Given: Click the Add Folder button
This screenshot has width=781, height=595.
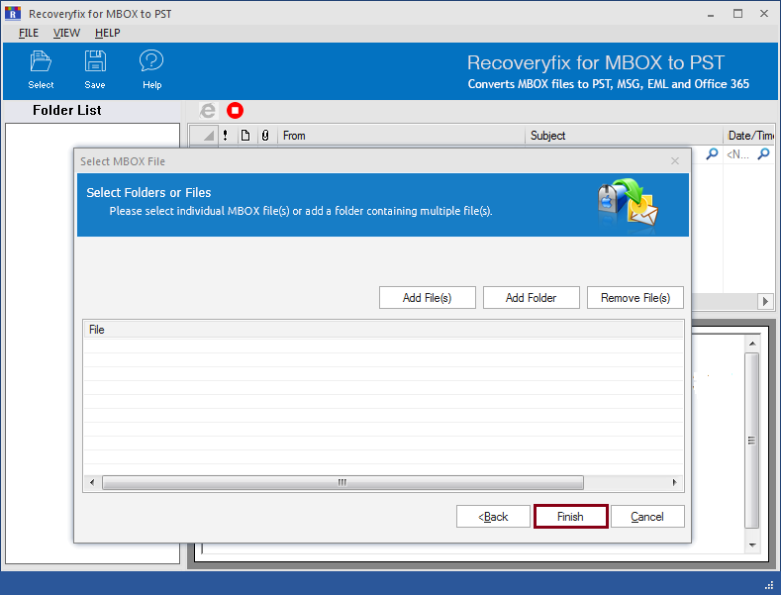Looking at the screenshot, I should [x=531, y=297].
